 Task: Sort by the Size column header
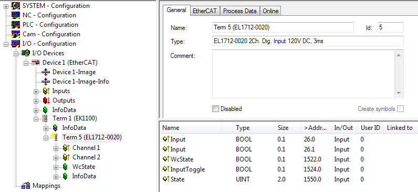pyautogui.click(x=288, y=128)
